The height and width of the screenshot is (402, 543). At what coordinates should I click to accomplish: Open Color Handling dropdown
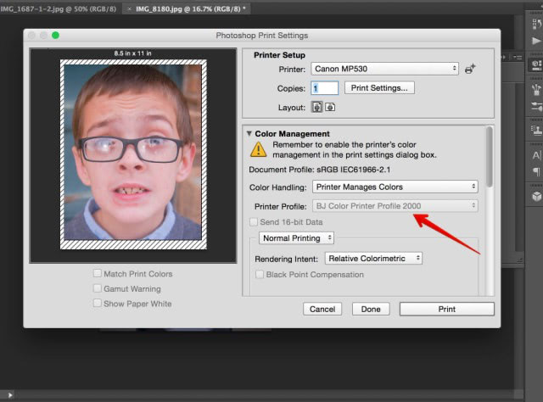click(395, 187)
